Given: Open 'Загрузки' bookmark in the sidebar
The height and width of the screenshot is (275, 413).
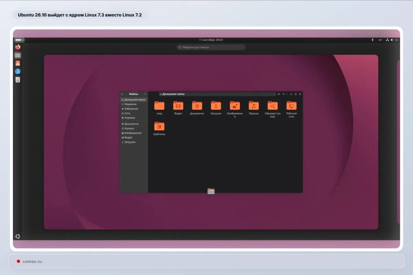Looking at the screenshot, I should tap(134, 142).
